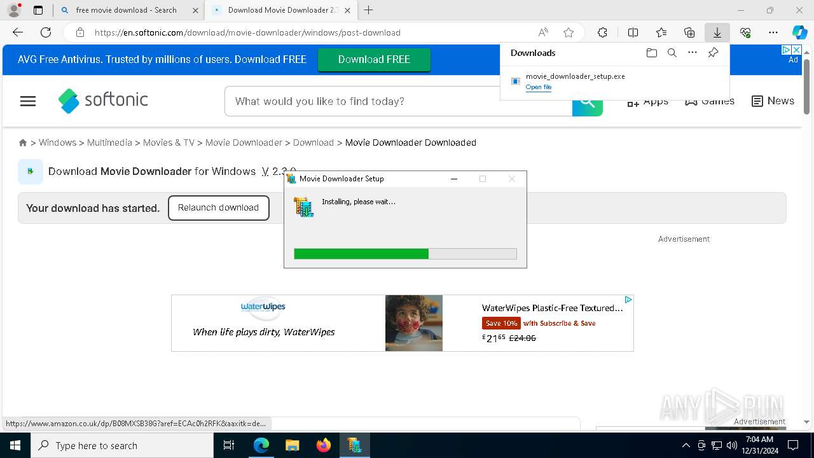The height and width of the screenshot is (458, 814).
Task: Go to Multimedia breadcrumb link
Action: (109, 142)
